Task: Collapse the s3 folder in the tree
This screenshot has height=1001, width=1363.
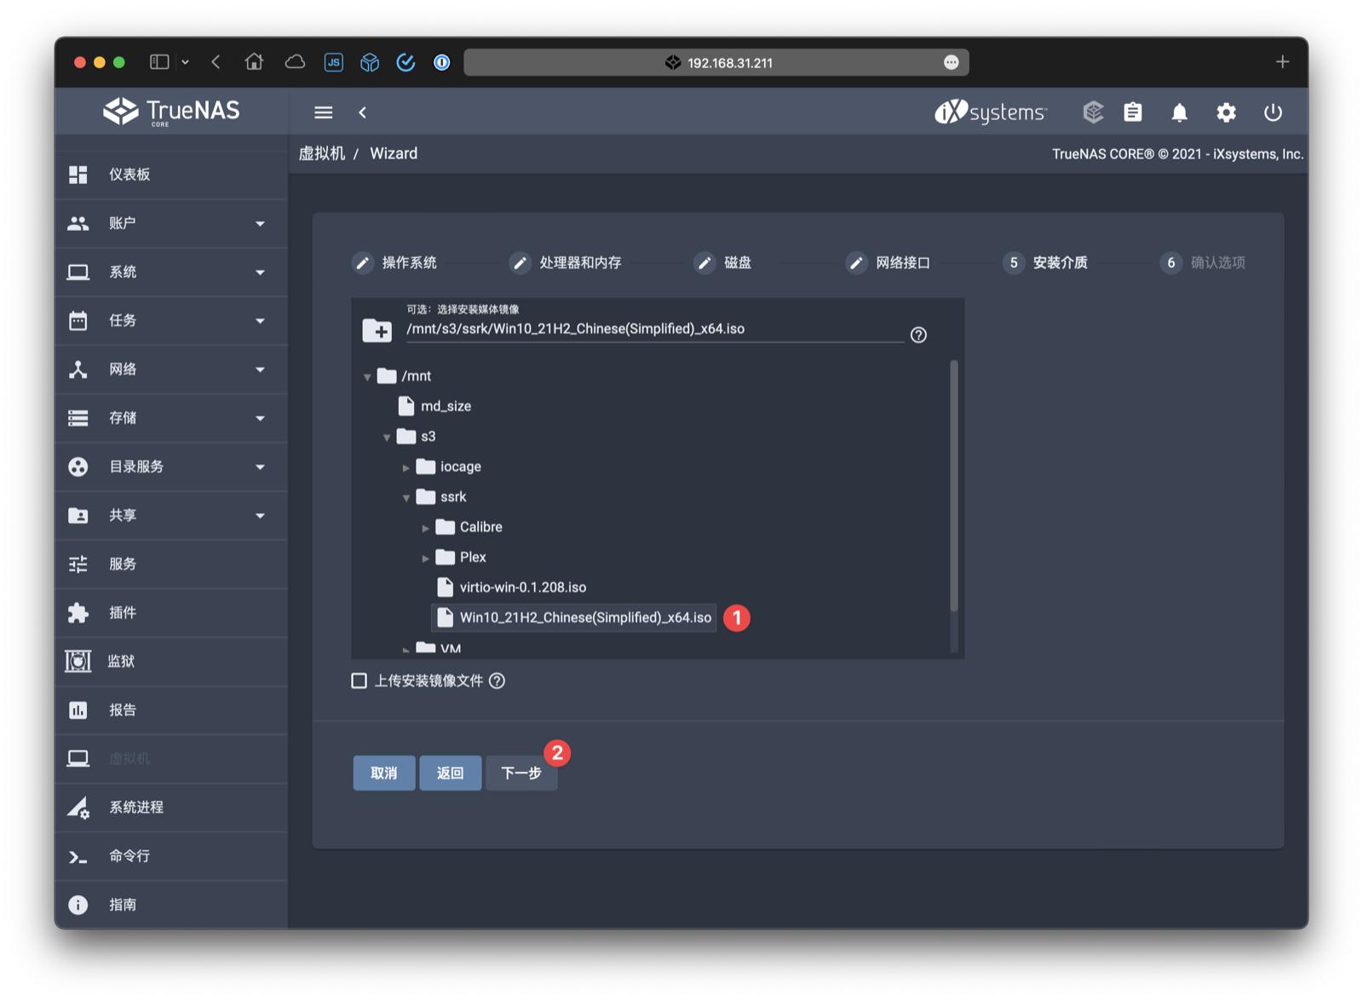Action: (x=386, y=436)
